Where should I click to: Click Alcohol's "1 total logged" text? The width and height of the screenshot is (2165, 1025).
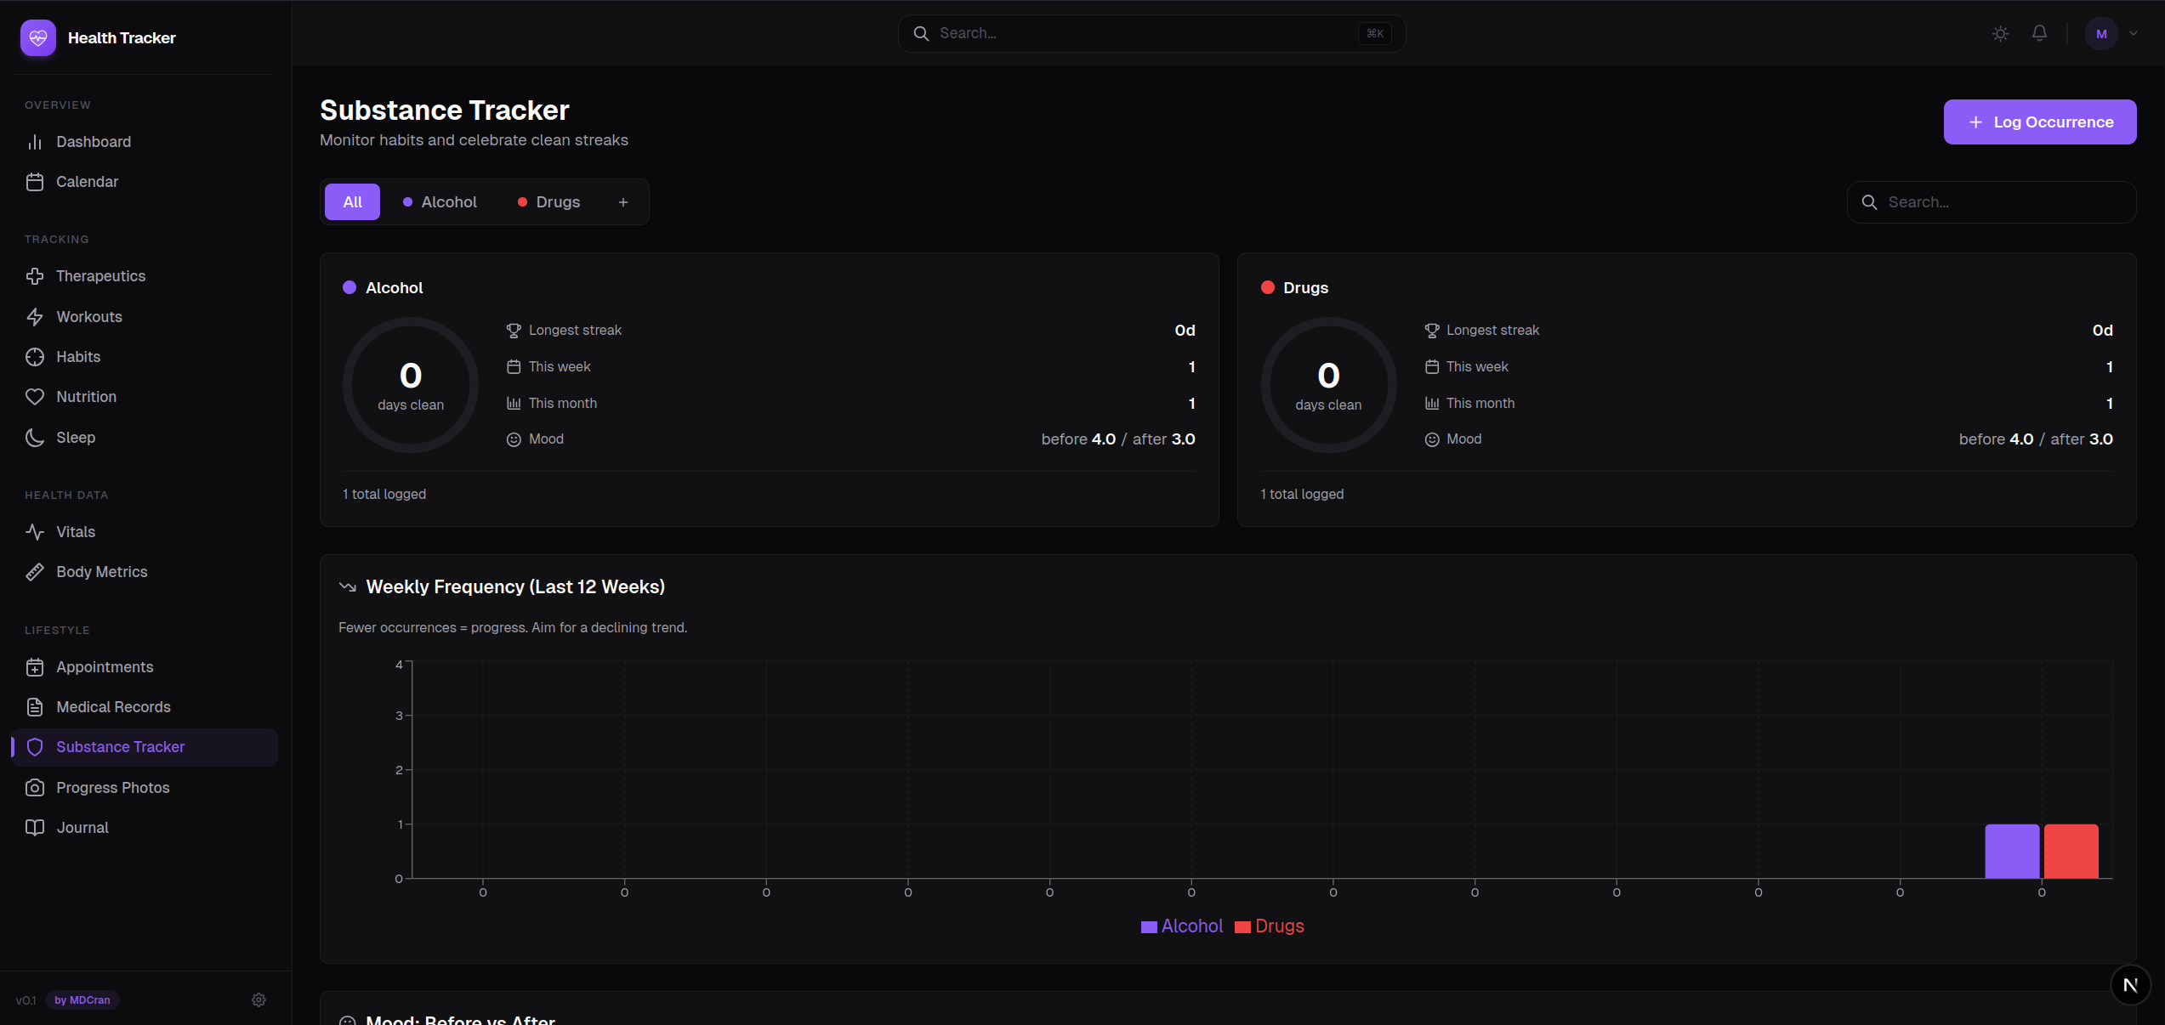tap(384, 495)
